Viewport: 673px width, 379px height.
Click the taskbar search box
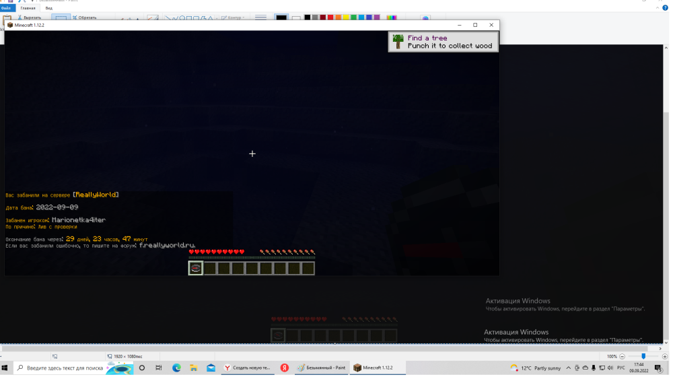(73, 368)
